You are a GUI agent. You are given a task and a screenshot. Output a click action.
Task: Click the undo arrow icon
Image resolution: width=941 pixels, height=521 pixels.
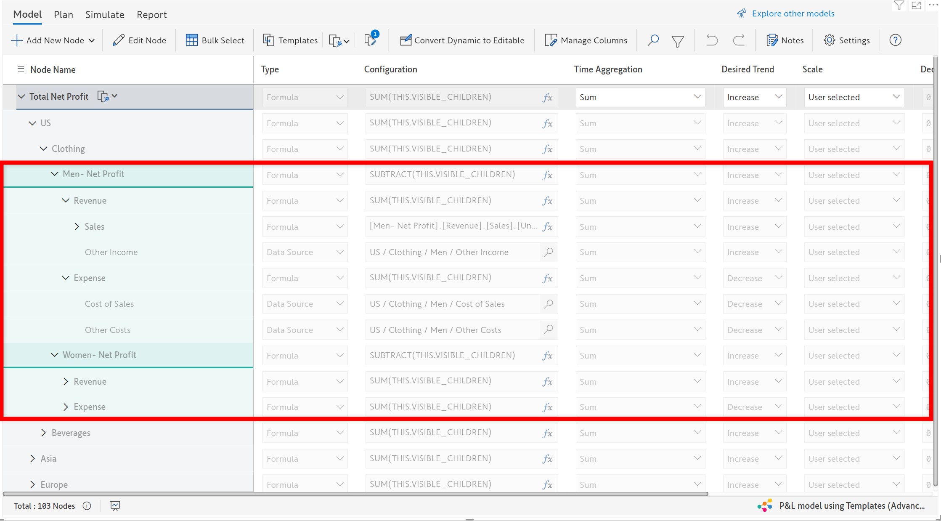point(712,40)
